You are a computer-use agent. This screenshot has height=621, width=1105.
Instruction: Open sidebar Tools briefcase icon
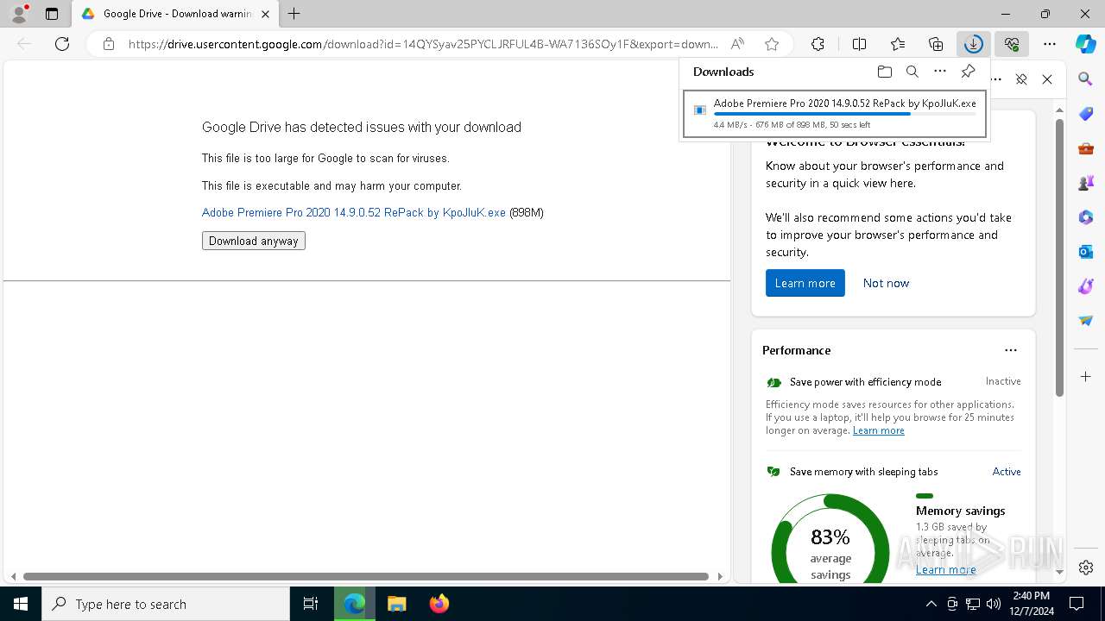coord(1086,148)
